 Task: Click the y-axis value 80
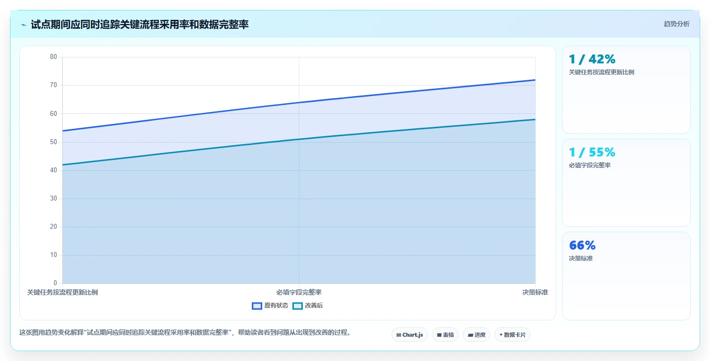point(53,57)
